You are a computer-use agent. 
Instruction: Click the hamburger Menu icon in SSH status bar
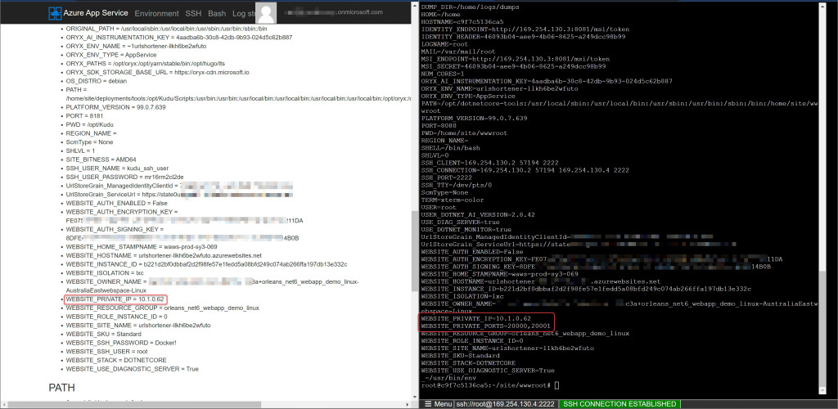[x=427, y=404]
